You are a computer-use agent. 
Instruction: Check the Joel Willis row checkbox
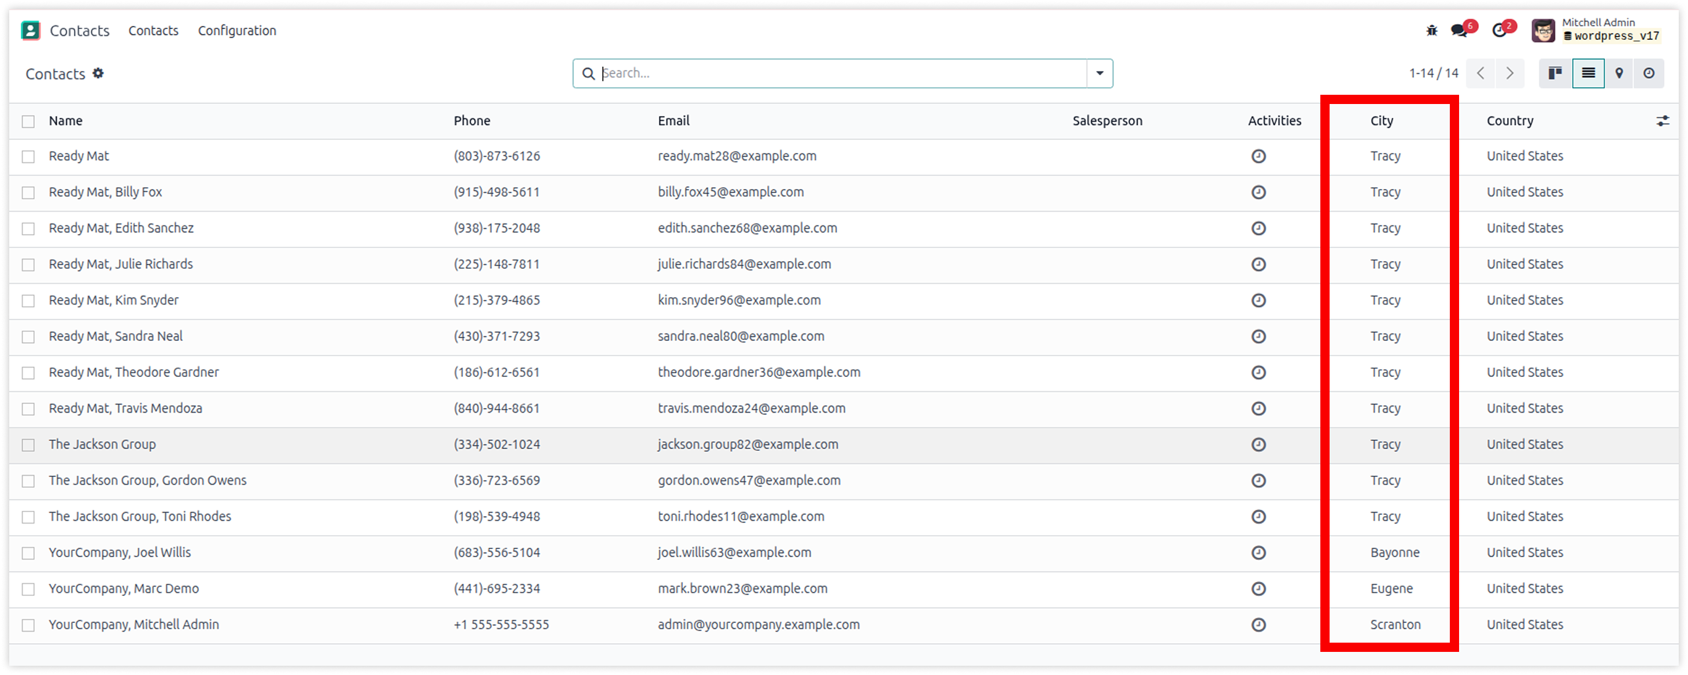pos(28,553)
